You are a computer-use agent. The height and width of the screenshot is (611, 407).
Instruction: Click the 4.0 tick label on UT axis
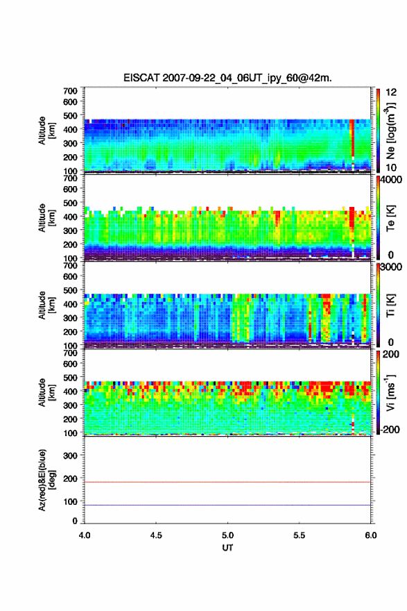tap(85, 535)
